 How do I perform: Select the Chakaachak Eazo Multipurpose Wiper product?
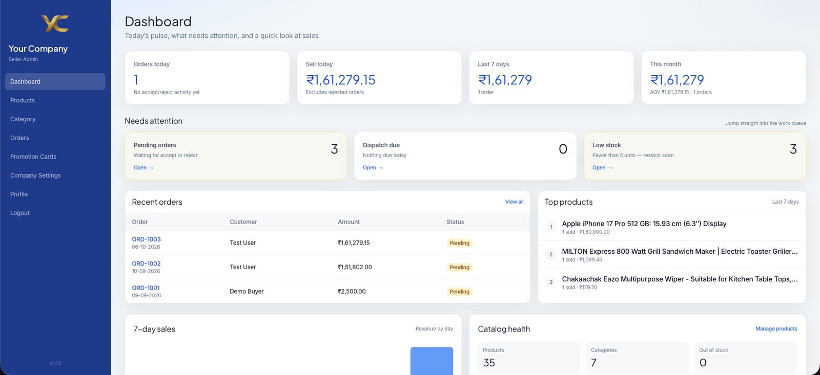tap(672, 282)
